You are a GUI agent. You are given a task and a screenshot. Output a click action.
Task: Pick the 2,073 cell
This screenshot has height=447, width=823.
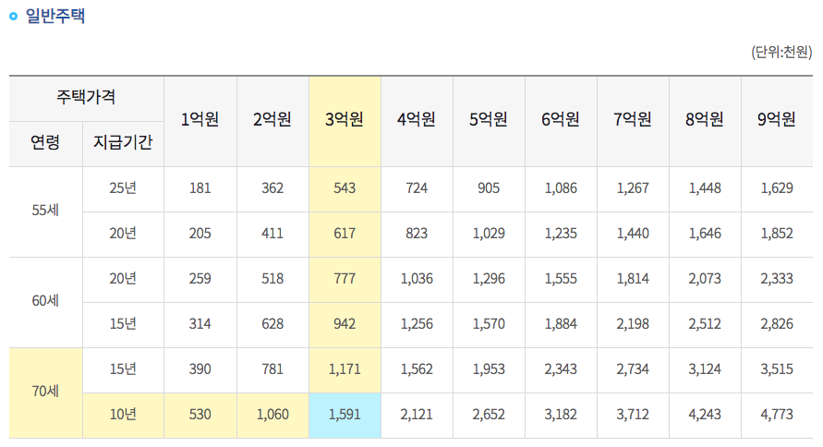[705, 280]
